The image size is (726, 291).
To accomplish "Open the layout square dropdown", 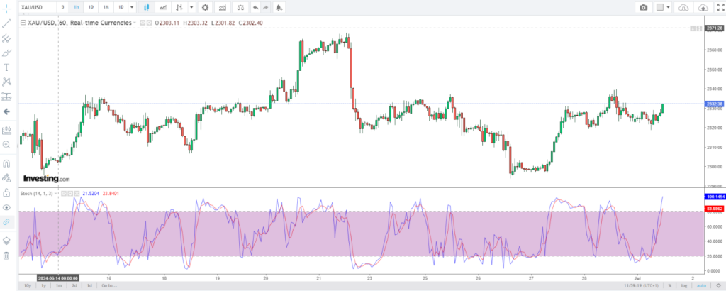I will pyautogui.click(x=664, y=7).
